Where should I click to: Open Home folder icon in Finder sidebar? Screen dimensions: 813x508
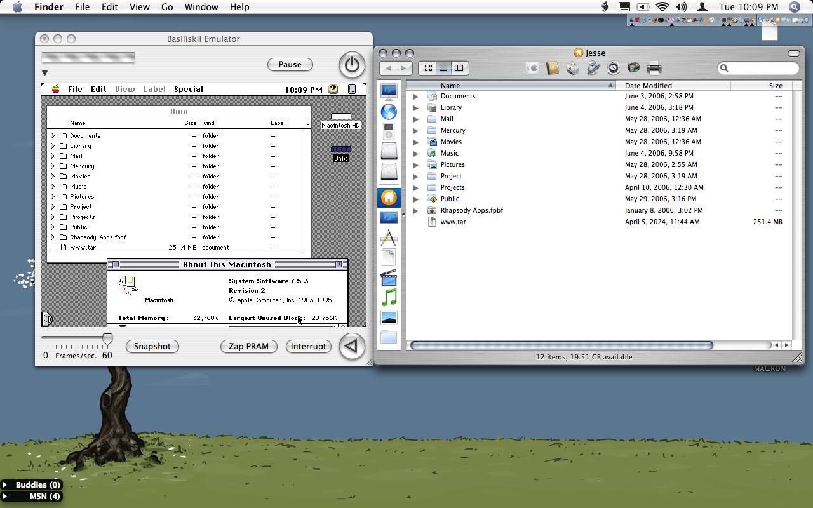point(389,197)
